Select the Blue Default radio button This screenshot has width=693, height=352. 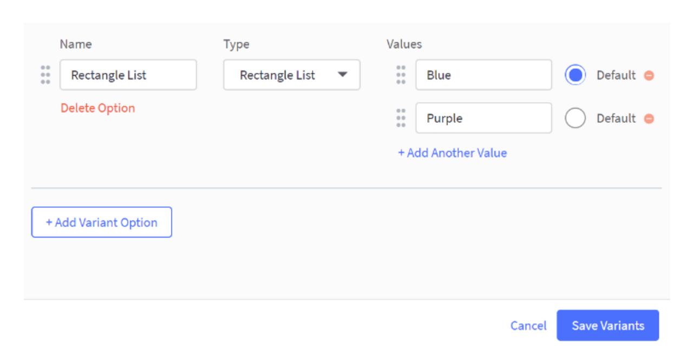pos(575,75)
